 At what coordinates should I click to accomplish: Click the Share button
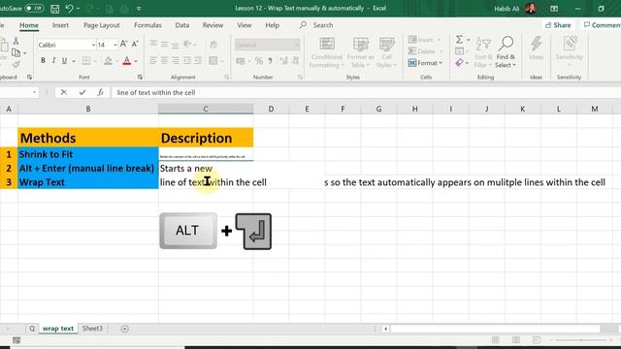pyautogui.click(x=558, y=25)
